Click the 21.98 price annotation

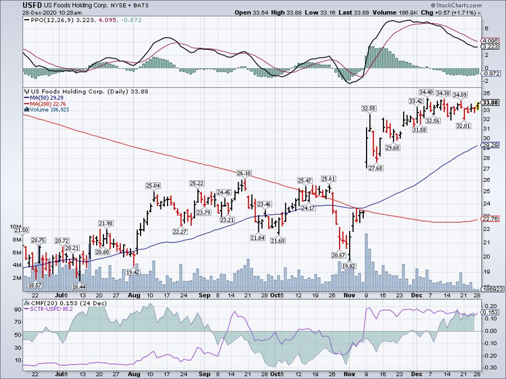click(106, 224)
